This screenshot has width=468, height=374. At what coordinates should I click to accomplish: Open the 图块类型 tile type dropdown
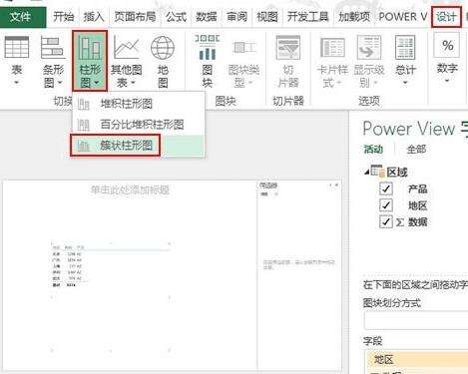pos(243,61)
